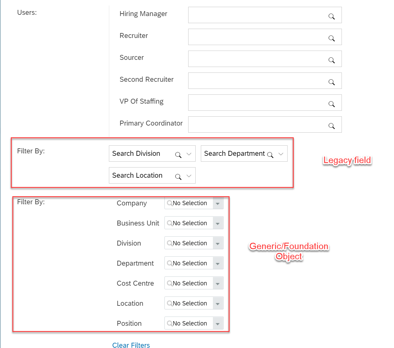Click the Clear Filters link
Screen dimensions: 394x348
click(131, 345)
